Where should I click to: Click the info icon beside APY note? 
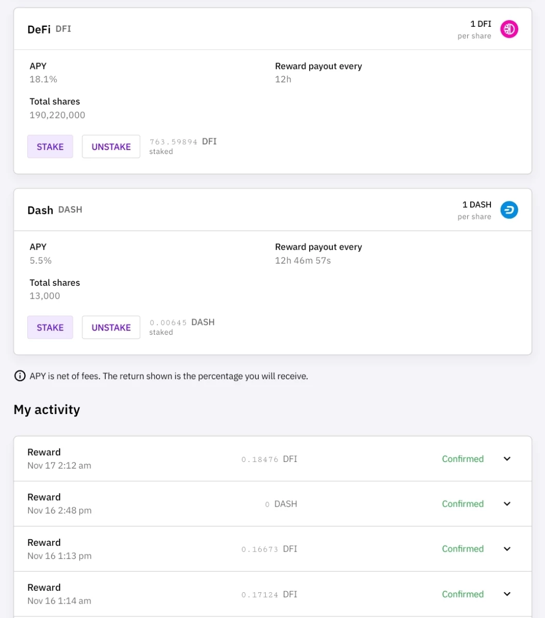point(20,376)
